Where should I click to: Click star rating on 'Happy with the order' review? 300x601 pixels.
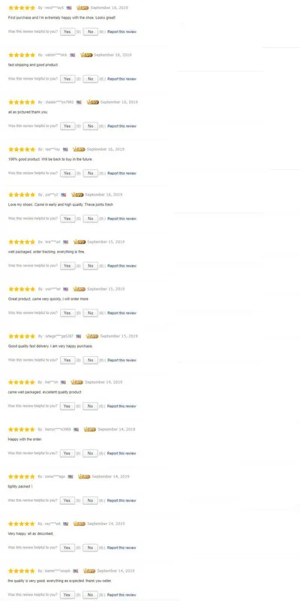point(22,430)
